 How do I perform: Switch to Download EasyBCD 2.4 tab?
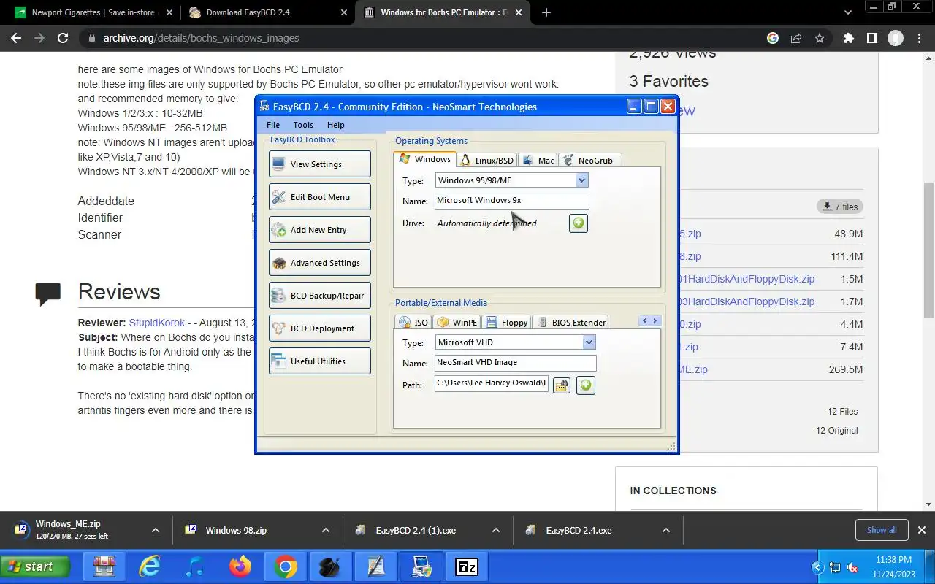[267, 12]
